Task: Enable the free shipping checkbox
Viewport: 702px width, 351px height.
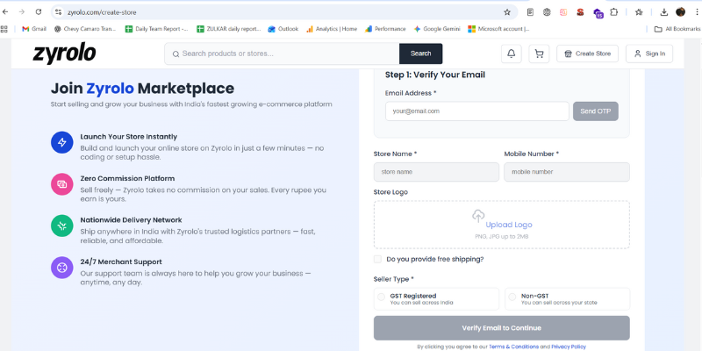Action: pyautogui.click(x=377, y=259)
